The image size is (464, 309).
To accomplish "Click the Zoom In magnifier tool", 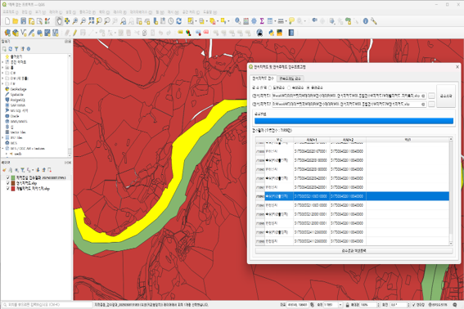I will (x=75, y=21).
